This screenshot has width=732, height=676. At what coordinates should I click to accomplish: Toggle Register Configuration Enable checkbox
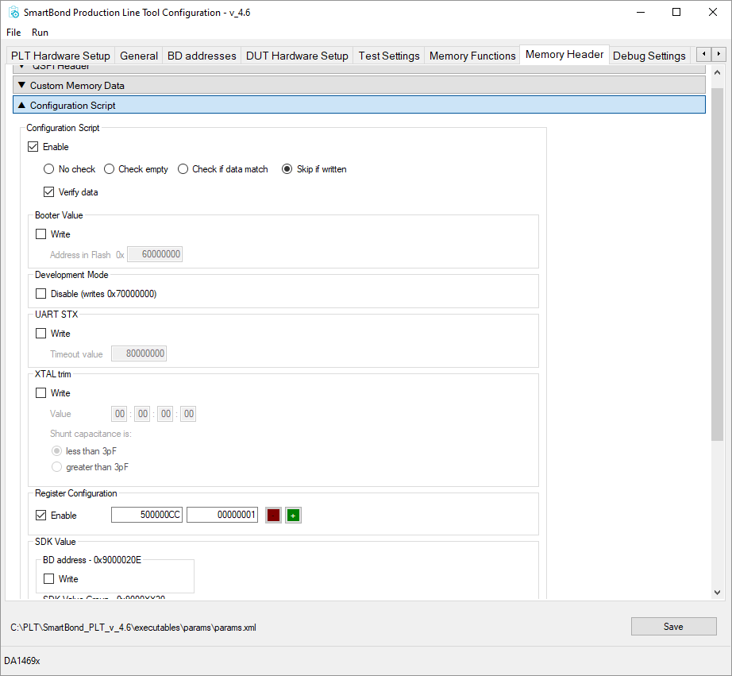click(x=41, y=516)
